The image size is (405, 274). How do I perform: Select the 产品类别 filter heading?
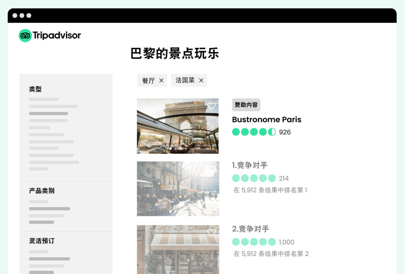(42, 191)
